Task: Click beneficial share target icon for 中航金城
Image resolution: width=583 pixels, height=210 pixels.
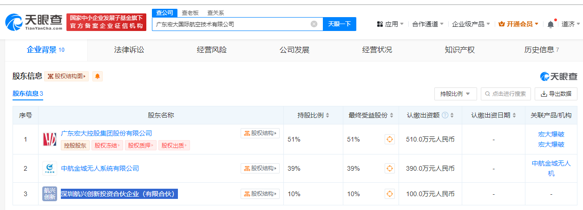Action: tap(390, 168)
